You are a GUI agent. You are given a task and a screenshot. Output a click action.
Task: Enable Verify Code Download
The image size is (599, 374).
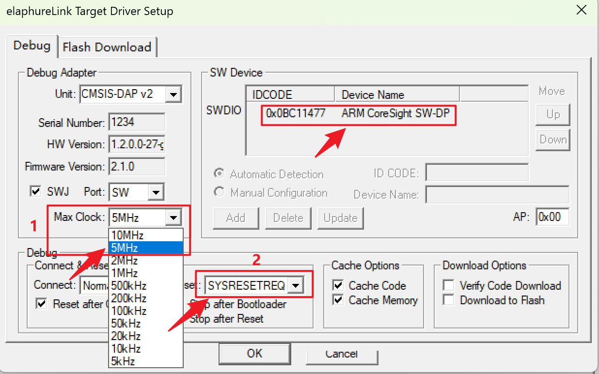coord(449,286)
